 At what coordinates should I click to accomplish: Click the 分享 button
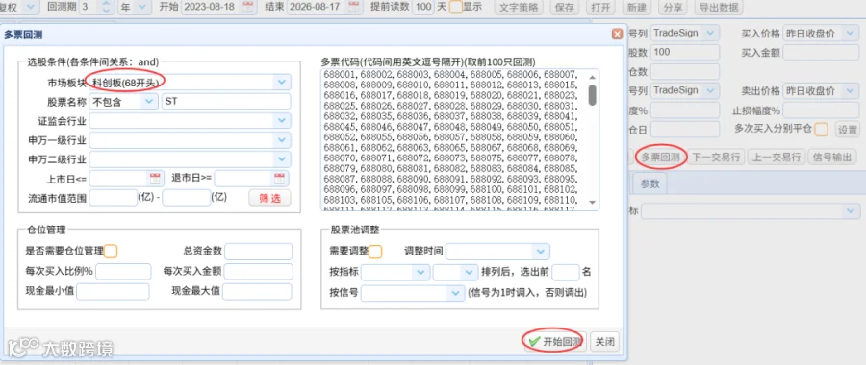coord(673,7)
